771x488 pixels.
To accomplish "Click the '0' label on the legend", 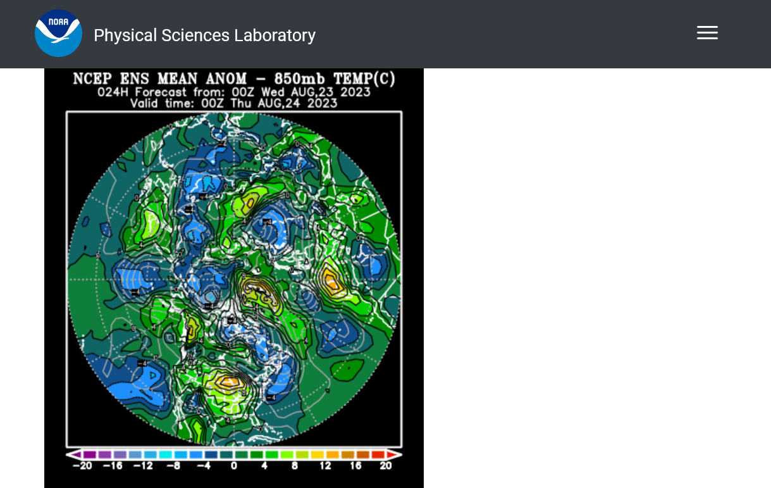I will (233, 466).
